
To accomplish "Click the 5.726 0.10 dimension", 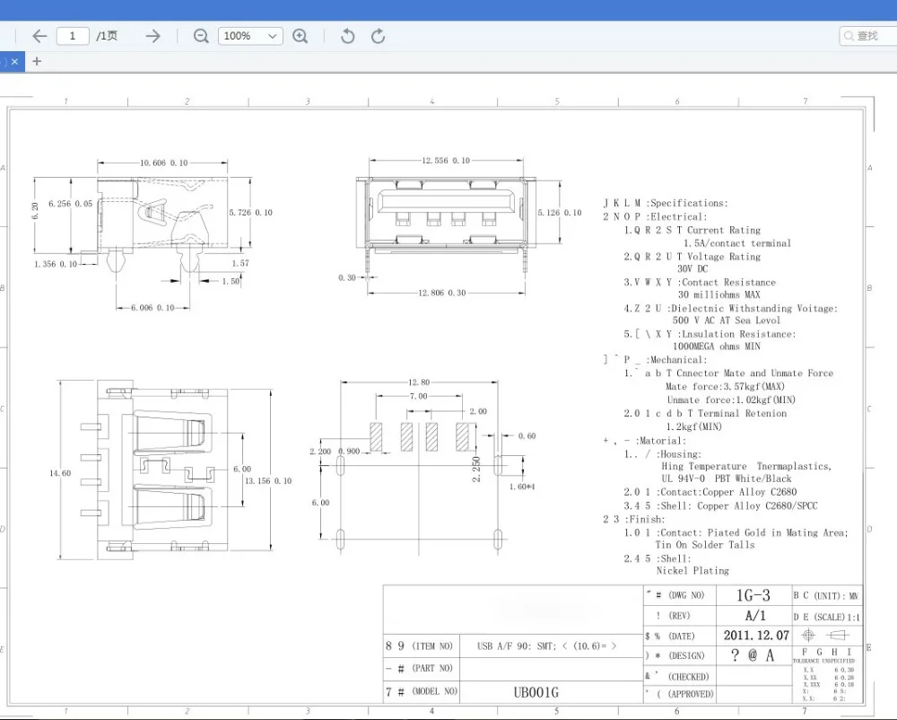I will coord(250,213).
